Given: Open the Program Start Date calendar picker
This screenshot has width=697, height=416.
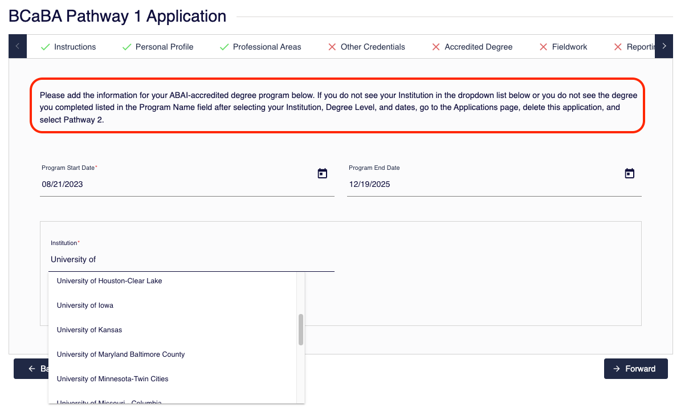Looking at the screenshot, I should (323, 173).
